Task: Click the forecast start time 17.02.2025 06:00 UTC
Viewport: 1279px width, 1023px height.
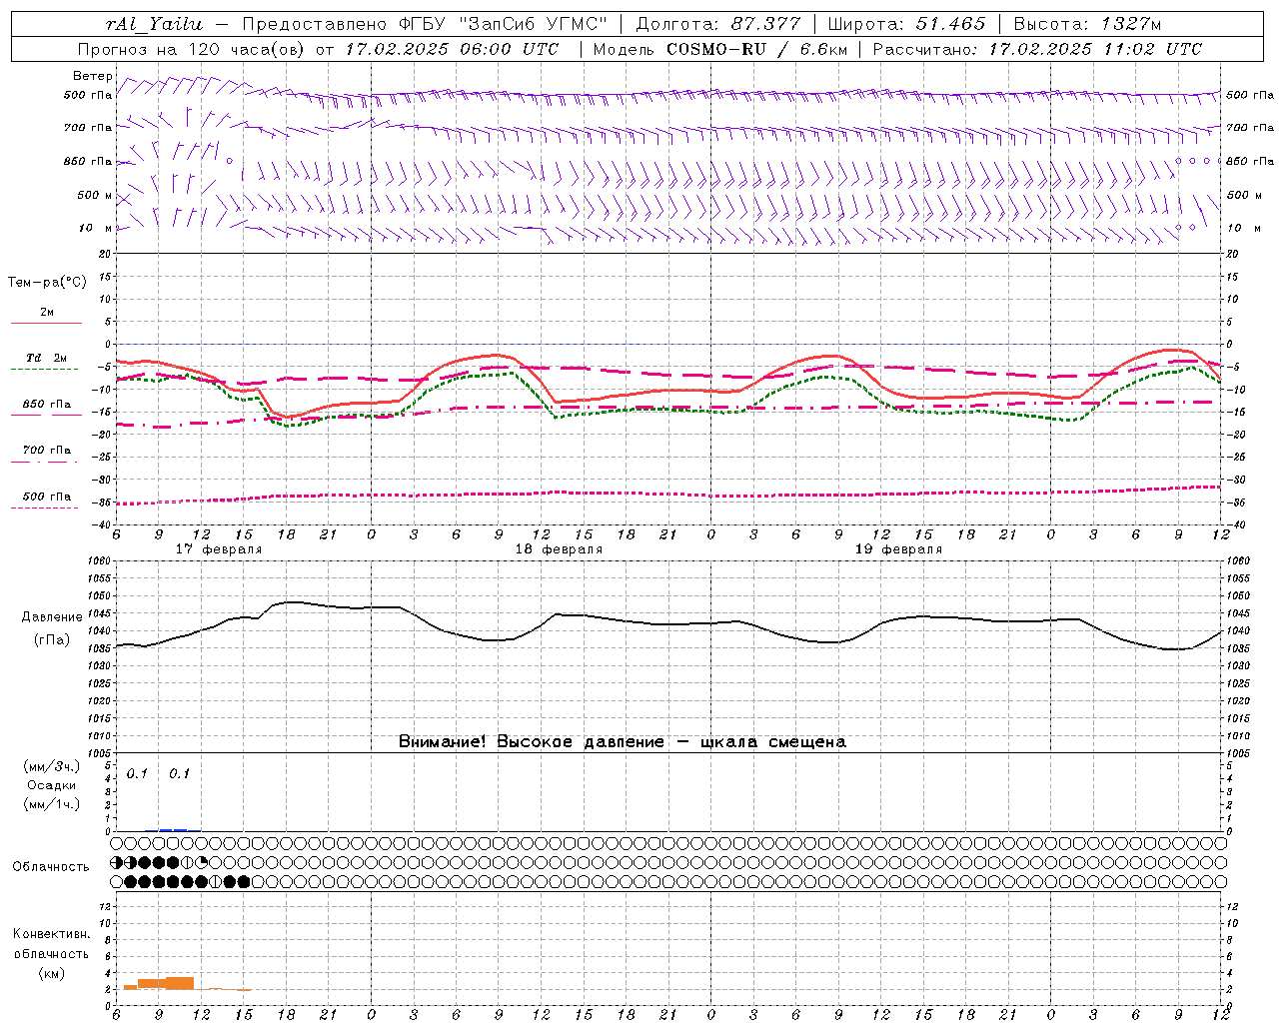Action: pos(452,49)
